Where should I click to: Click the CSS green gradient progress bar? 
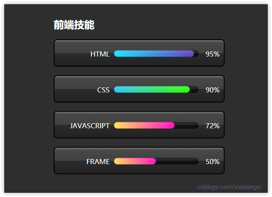[x=152, y=89]
